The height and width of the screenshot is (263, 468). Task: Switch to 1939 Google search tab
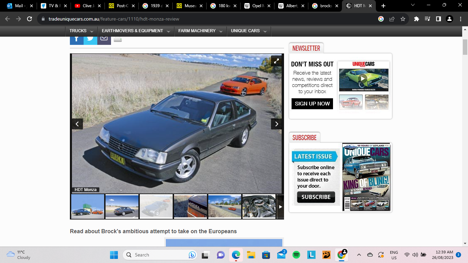(x=155, y=6)
